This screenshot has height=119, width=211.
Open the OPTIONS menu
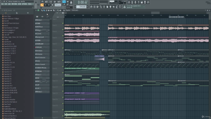[x=24, y=4]
